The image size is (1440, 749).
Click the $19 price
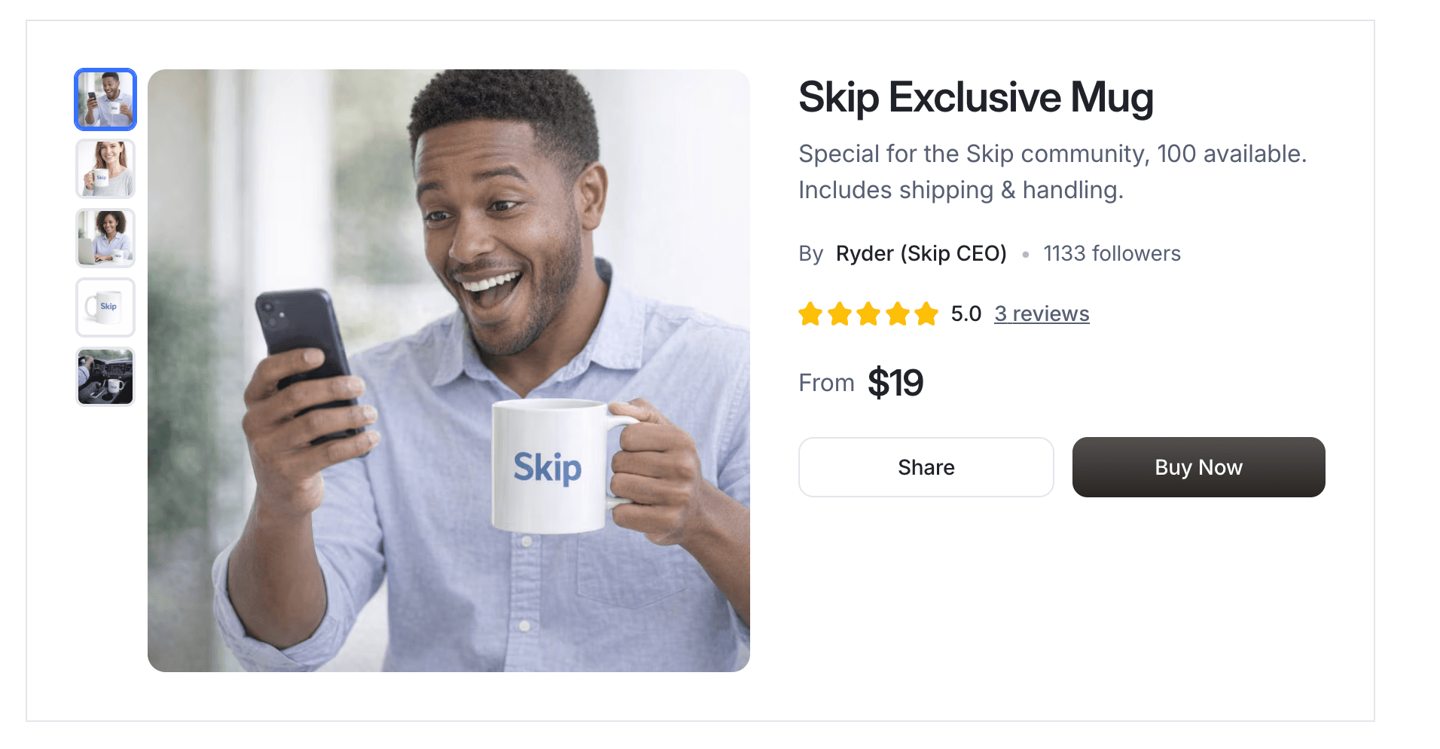pyautogui.click(x=895, y=382)
